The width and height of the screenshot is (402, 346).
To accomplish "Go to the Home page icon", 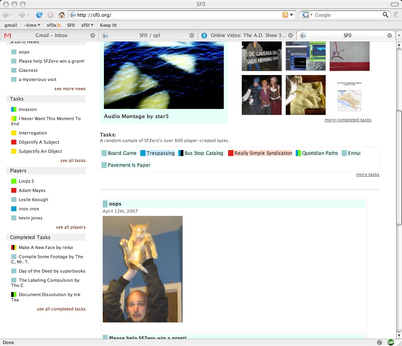I will (62, 15).
